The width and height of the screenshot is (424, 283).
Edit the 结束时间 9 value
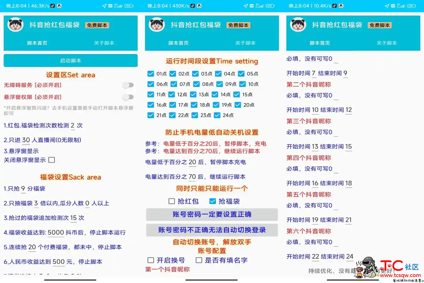[345, 74]
